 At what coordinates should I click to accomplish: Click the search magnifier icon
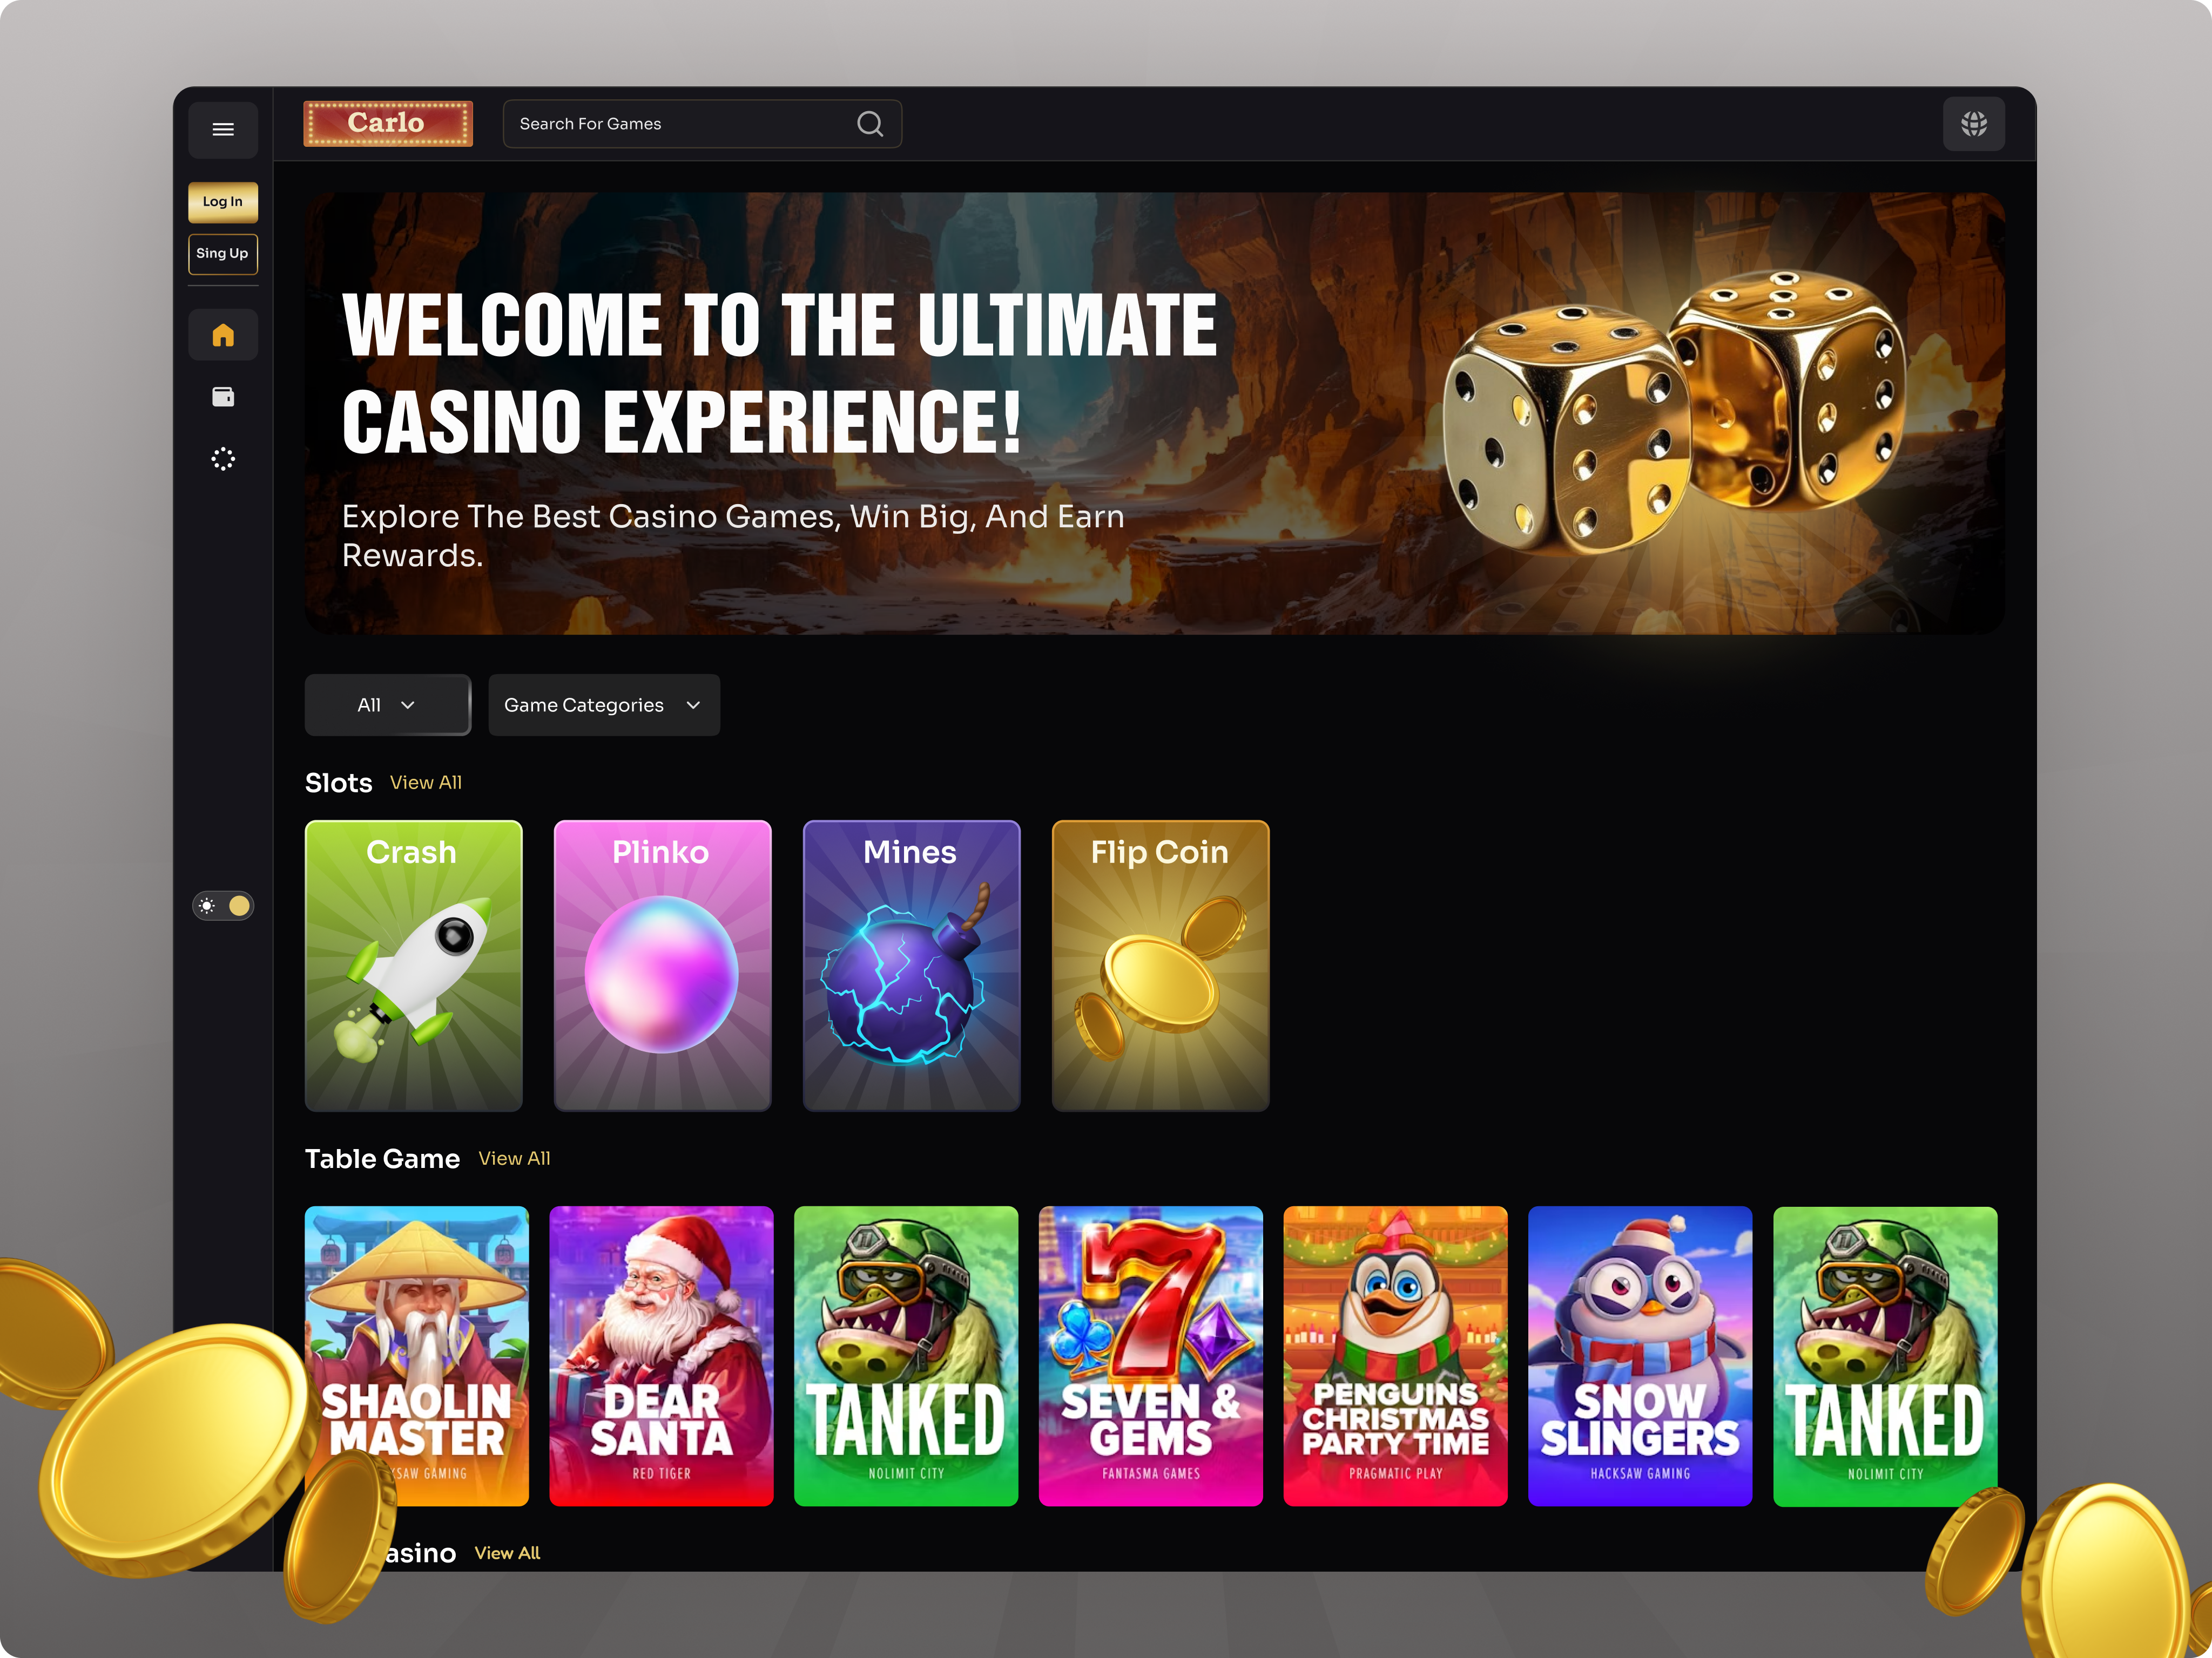(870, 123)
